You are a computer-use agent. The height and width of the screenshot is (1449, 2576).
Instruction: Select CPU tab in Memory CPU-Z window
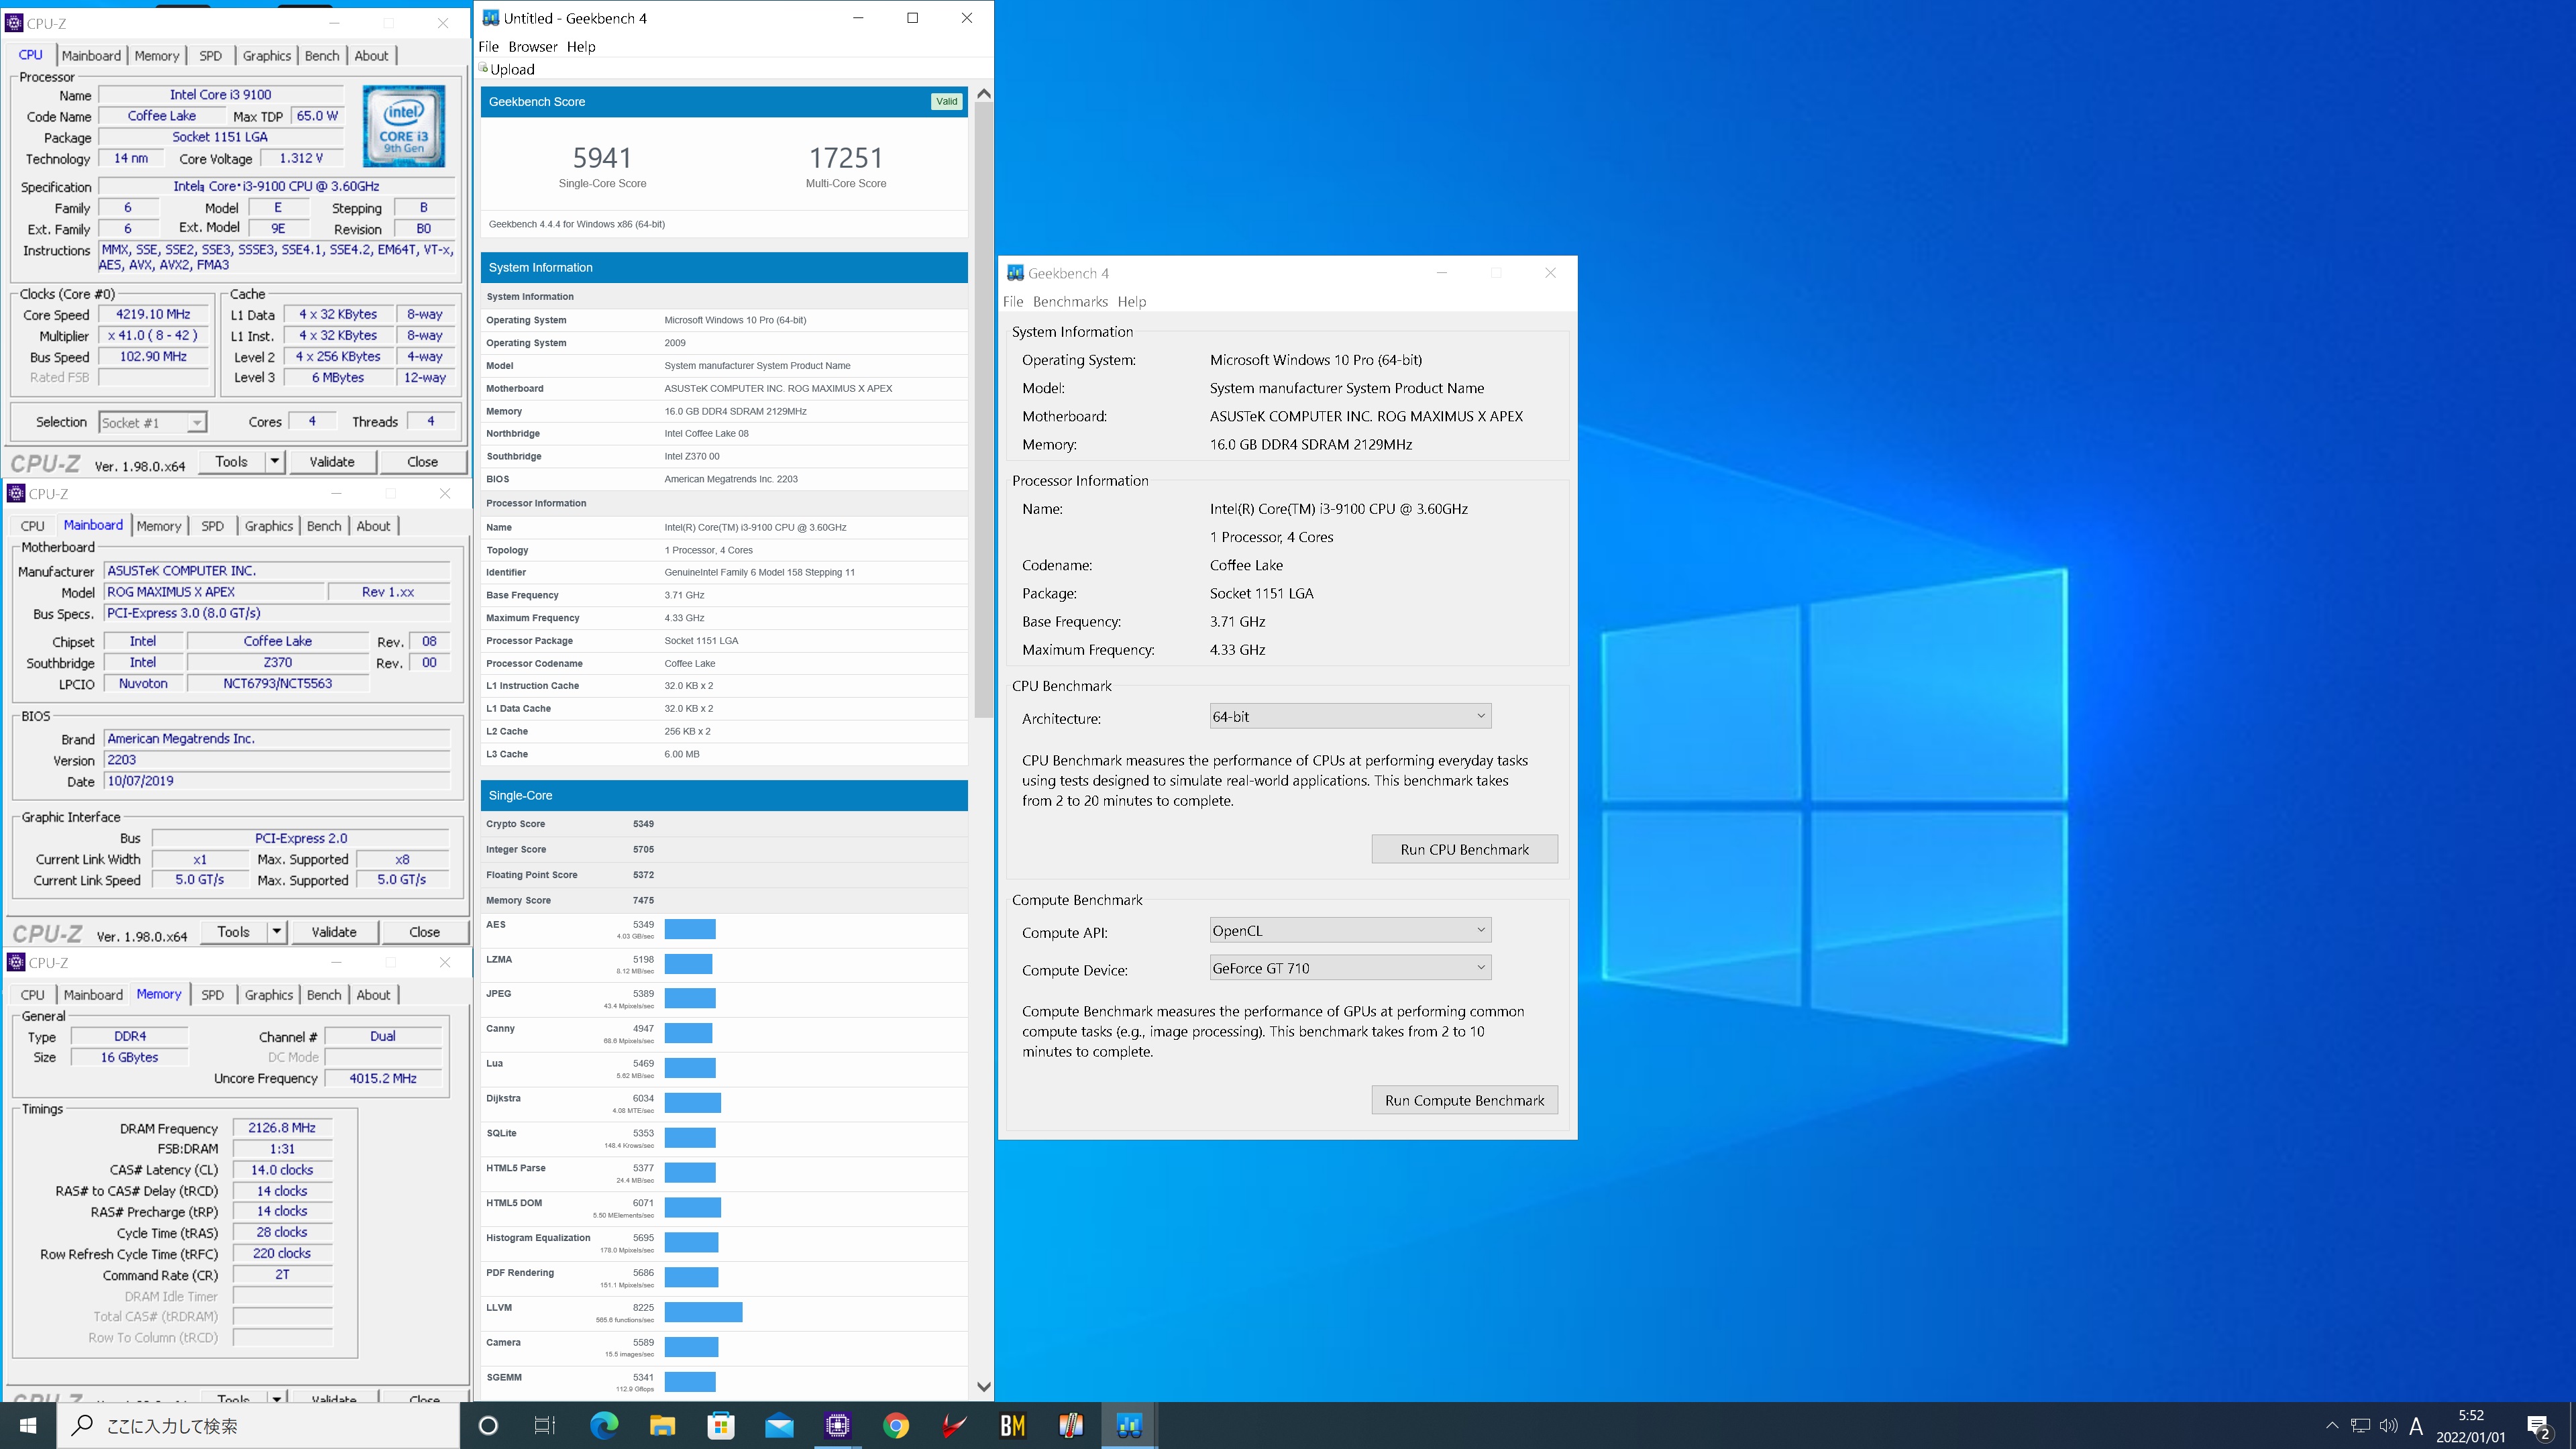pyautogui.click(x=32, y=995)
